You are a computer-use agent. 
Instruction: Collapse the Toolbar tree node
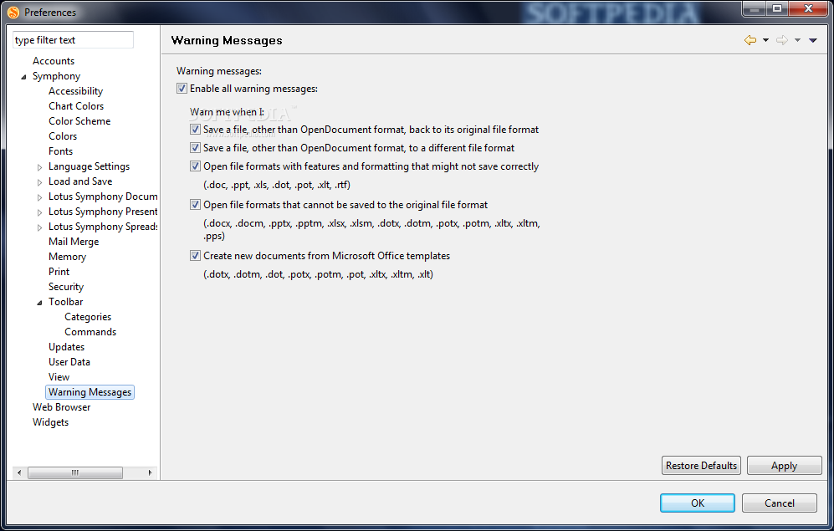pyautogui.click(x=39, y=303)
